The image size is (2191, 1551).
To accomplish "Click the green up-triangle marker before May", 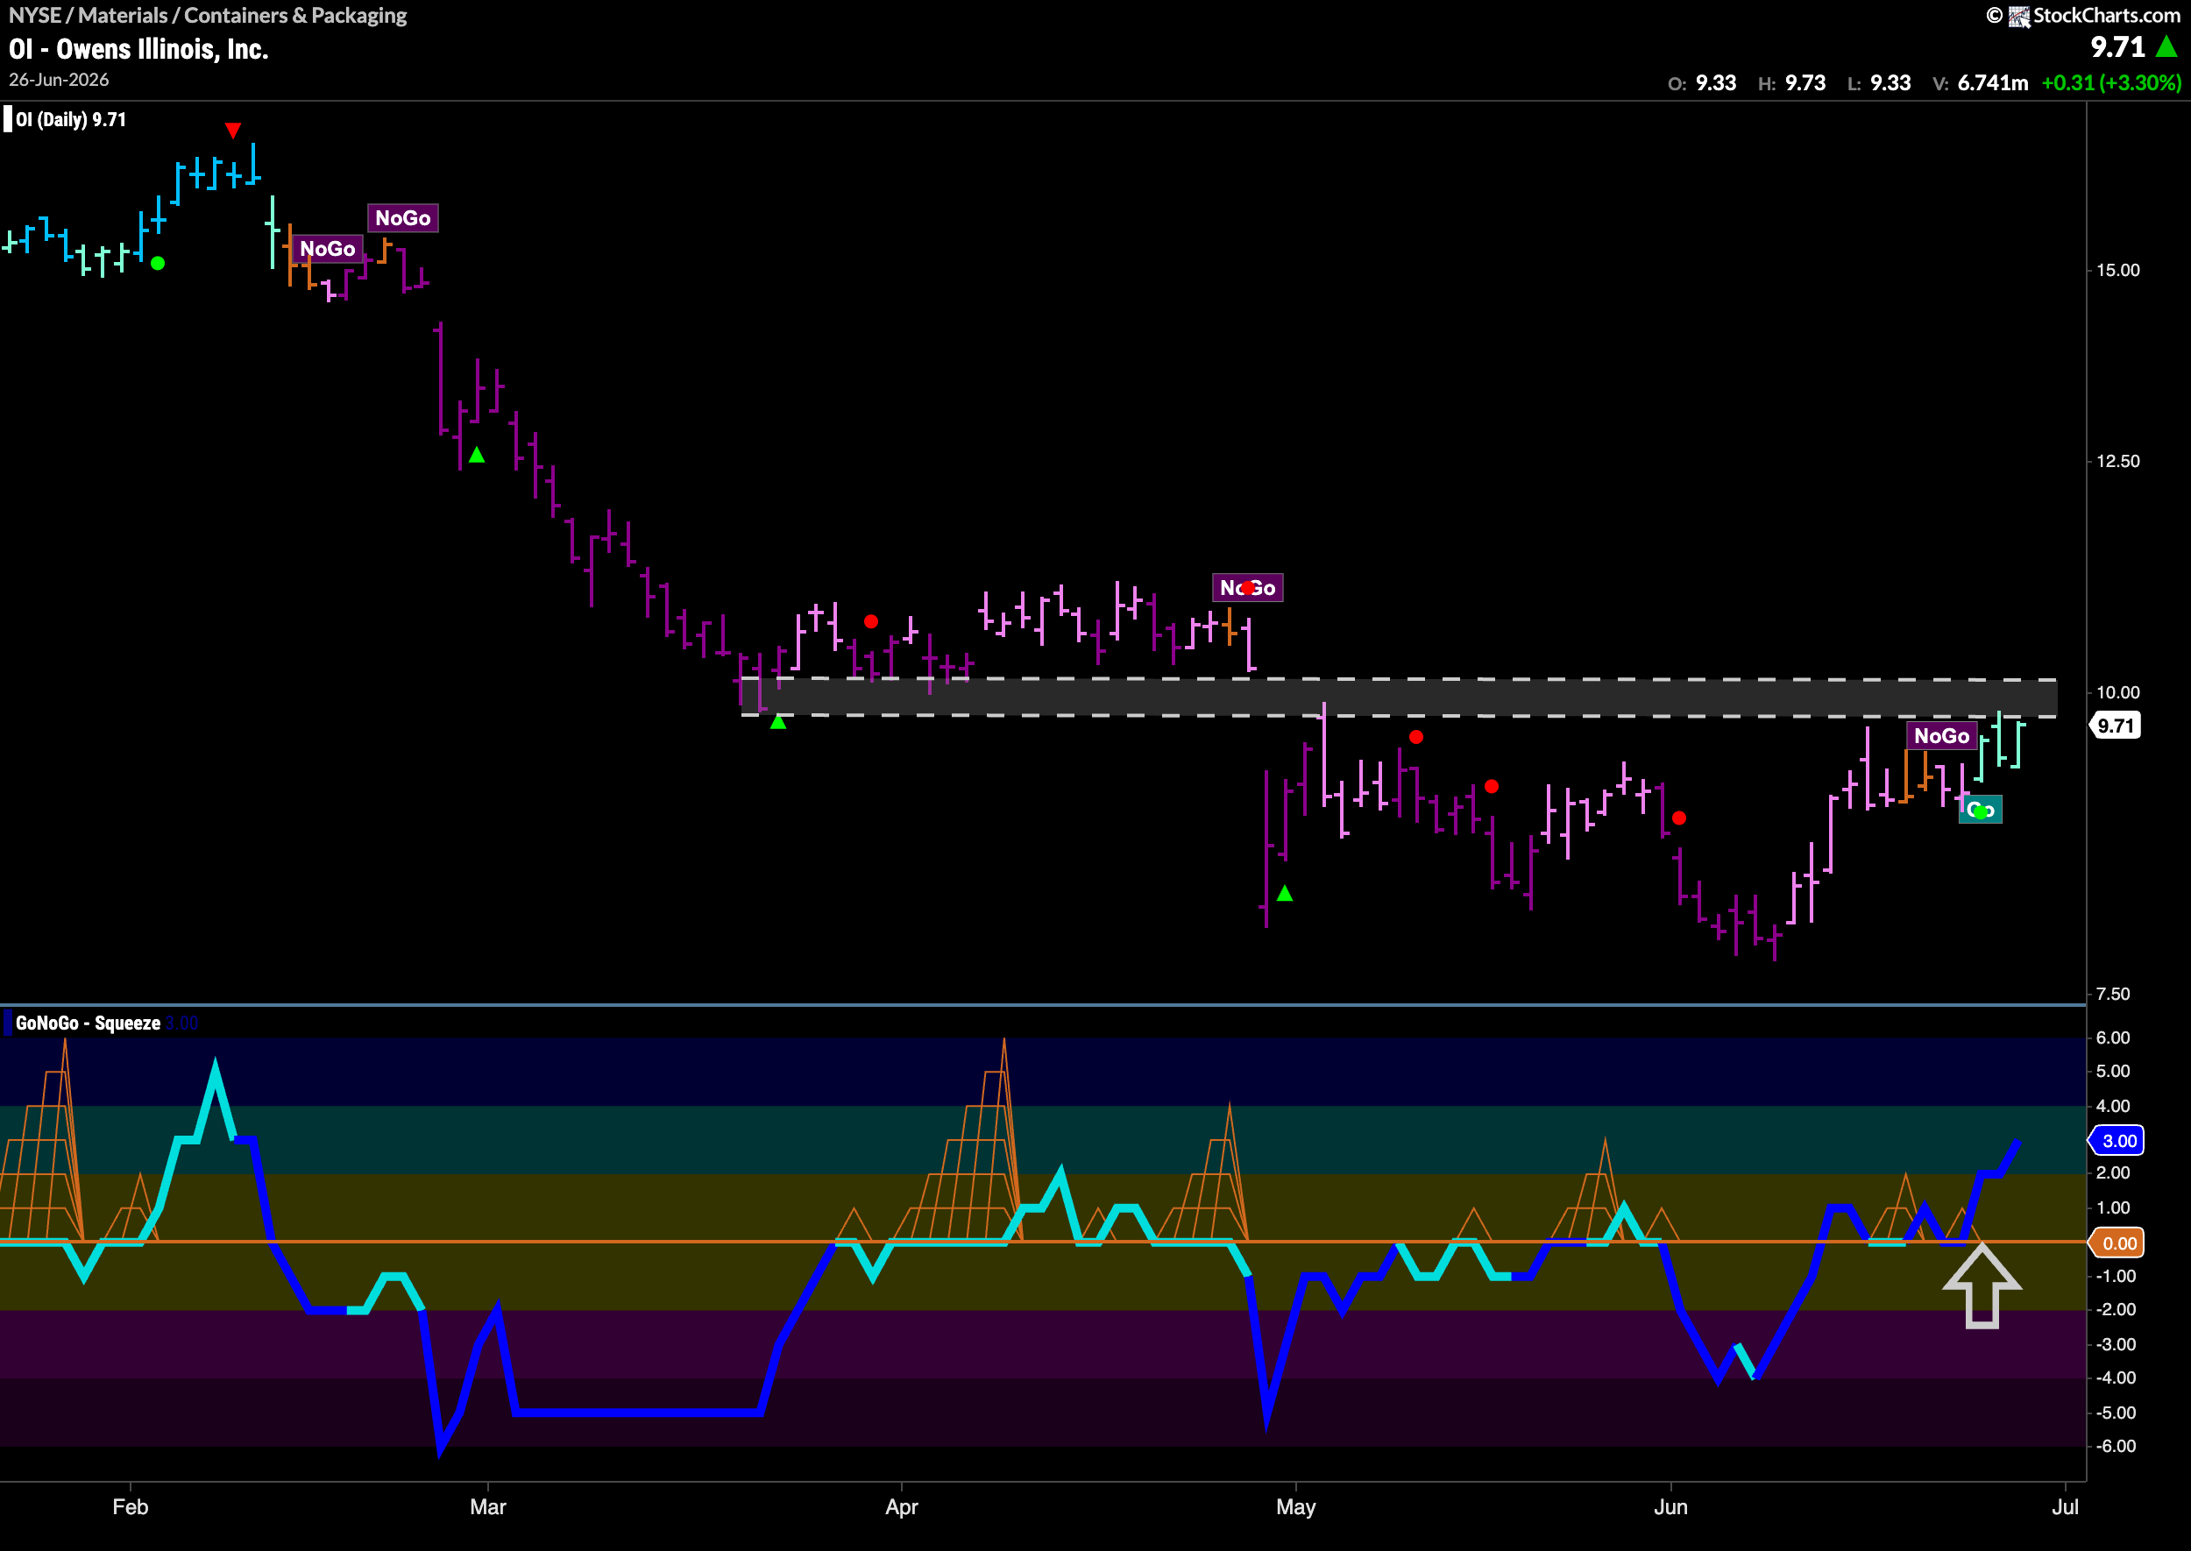I will point(1285,893).
